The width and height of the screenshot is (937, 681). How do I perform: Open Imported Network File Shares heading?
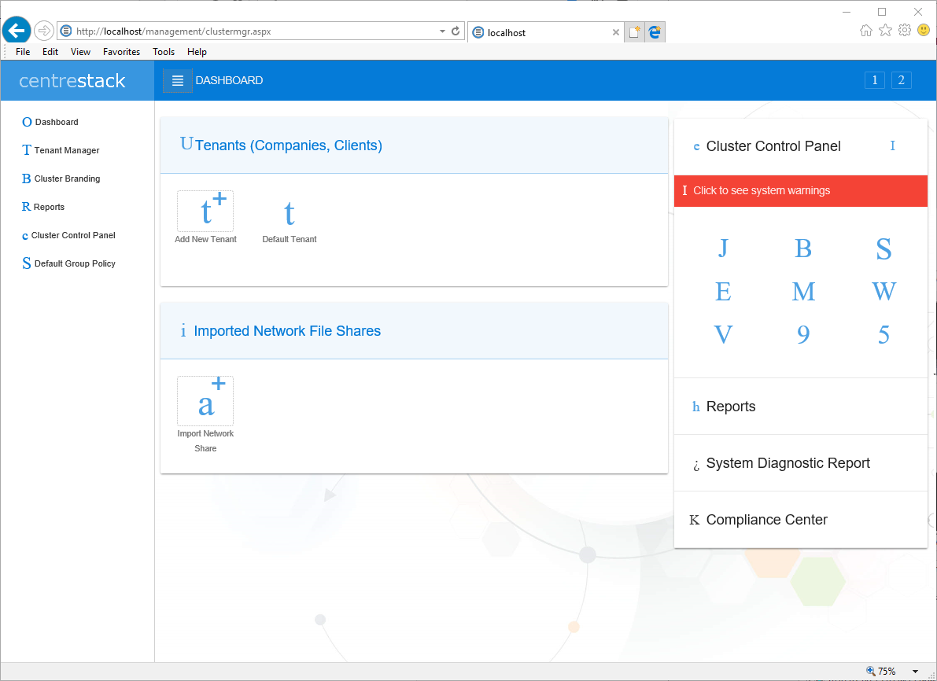tap(287, 331)
